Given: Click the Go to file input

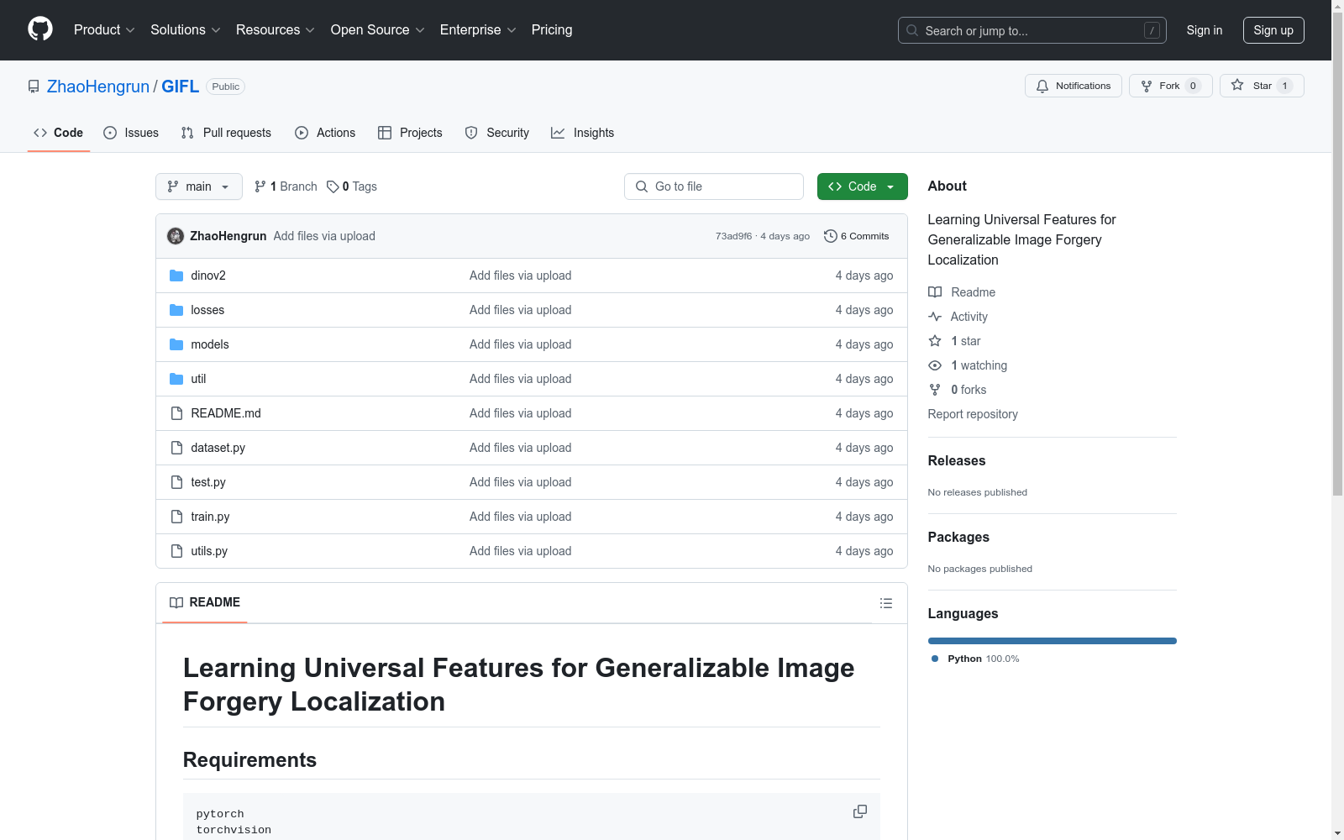Looking at the screenshot, I should click(x=714, y=186).
